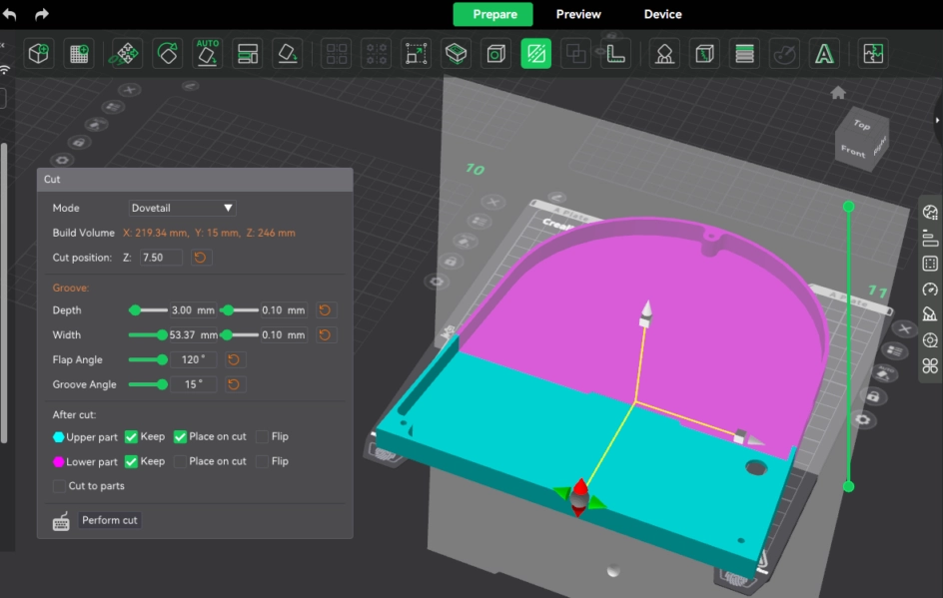Screen dimensions: 943x598
Task: Click the layered box toolbar icon
Action: tap(456, 54)
